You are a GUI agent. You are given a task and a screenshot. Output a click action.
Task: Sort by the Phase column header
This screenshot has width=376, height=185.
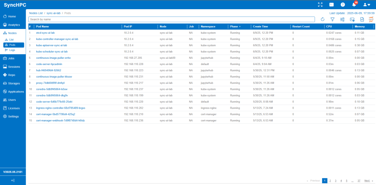coord(235,27)
